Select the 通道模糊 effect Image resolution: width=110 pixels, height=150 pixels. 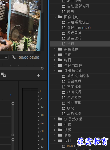coord(74,98)
